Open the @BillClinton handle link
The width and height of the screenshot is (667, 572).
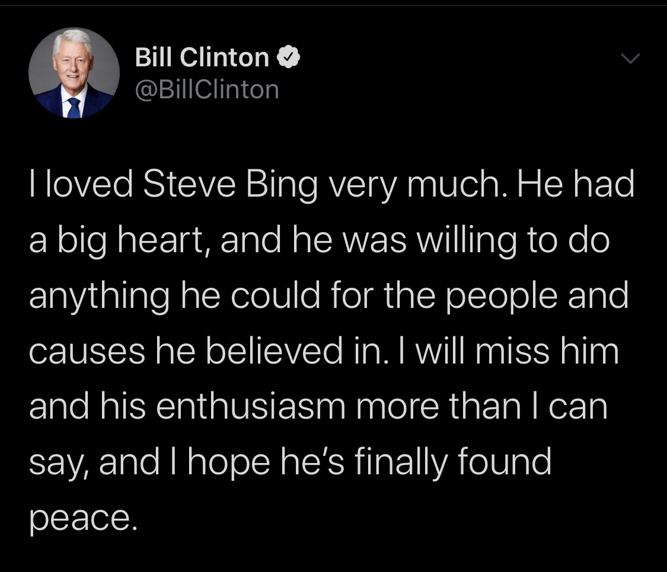point(207,89)
